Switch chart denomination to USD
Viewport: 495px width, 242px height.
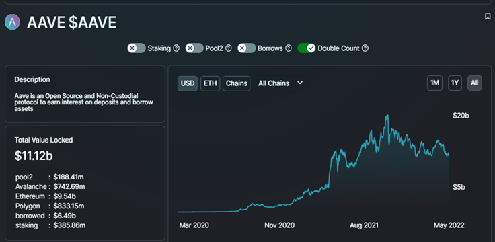click(188, 83)
